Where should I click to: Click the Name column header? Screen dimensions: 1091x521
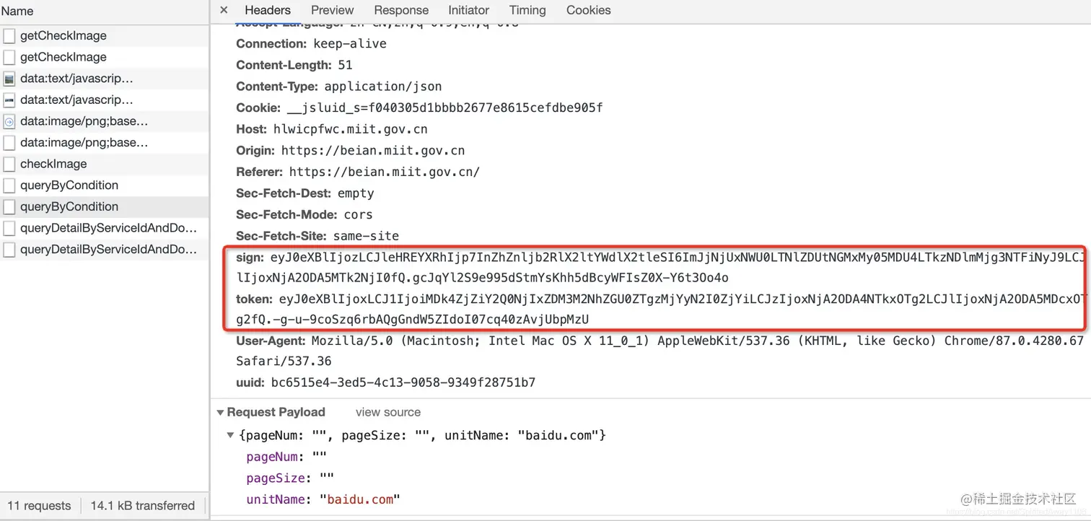17,11
